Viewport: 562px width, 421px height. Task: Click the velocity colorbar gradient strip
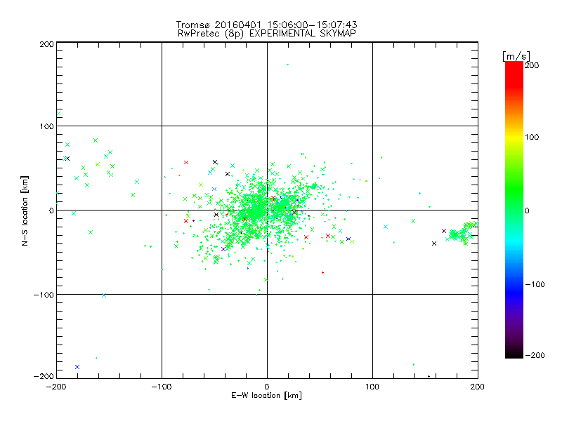click(514, 210)
